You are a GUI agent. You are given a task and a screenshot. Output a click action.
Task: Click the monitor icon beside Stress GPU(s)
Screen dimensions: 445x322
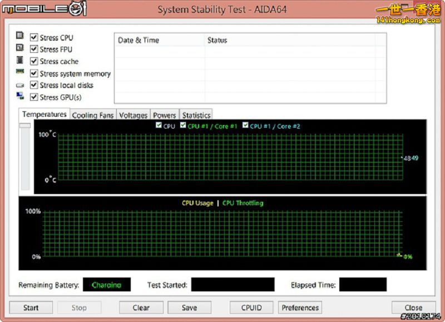point(20,96)
